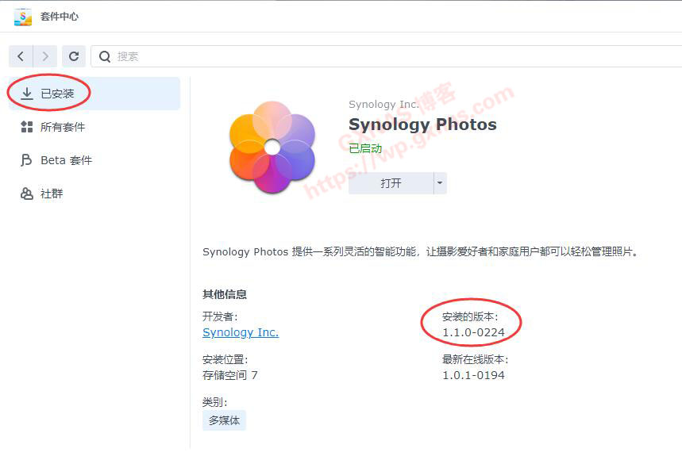This screenshot has width=682, height=460.
Task: Click the 多媒体 category tag
Action: pos(224,420)
